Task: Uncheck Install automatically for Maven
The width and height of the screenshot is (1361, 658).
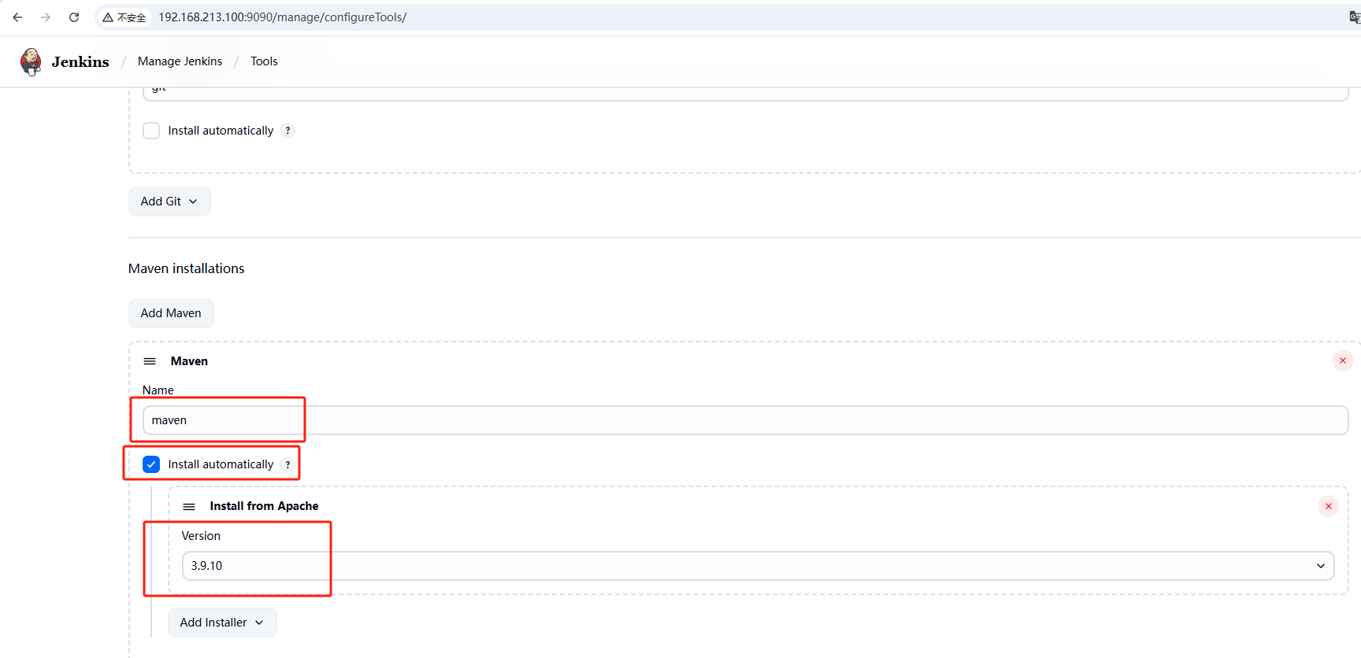Action: [151, 464]
